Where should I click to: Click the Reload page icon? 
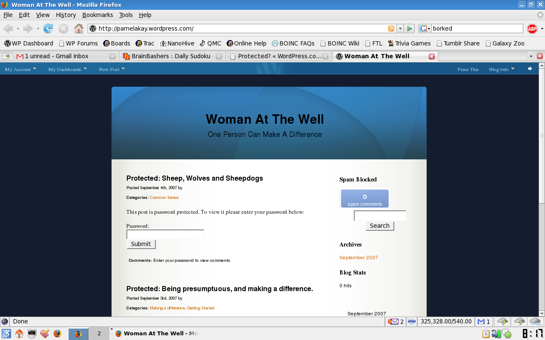click(x=48, y=28)
